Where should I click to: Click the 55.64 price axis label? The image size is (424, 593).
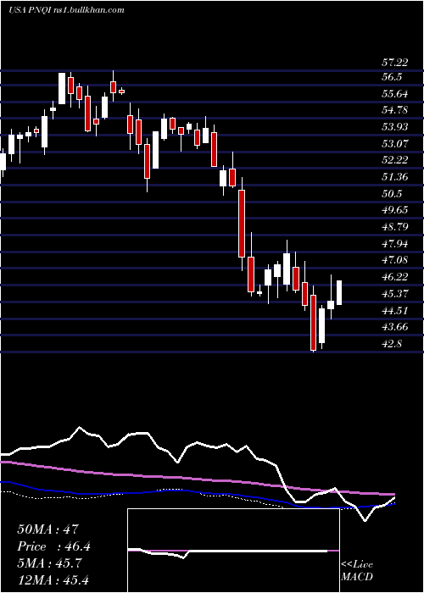(394, 94)
